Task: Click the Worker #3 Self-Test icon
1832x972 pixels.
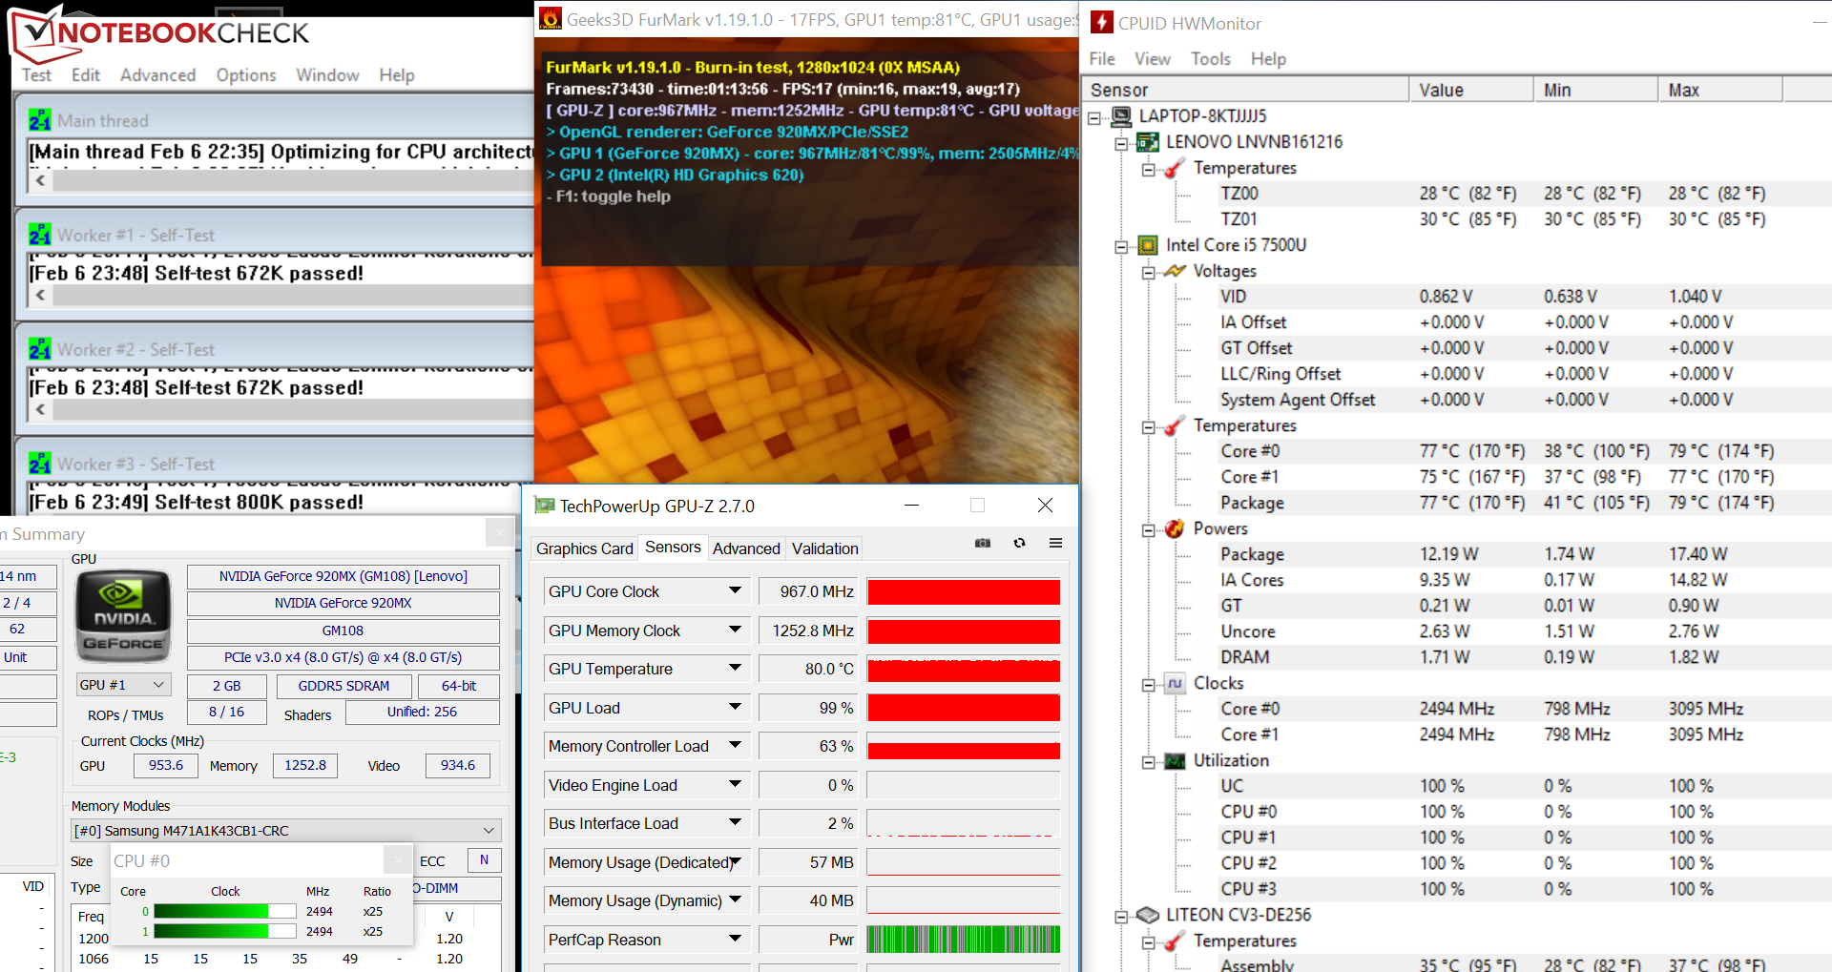Action: [x=40, y=464]
